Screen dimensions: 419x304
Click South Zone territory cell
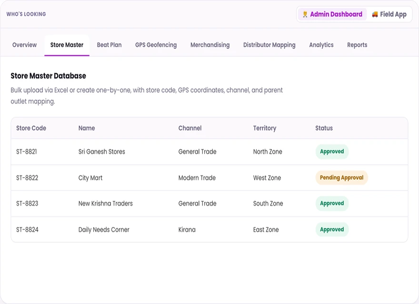(268, 203)
